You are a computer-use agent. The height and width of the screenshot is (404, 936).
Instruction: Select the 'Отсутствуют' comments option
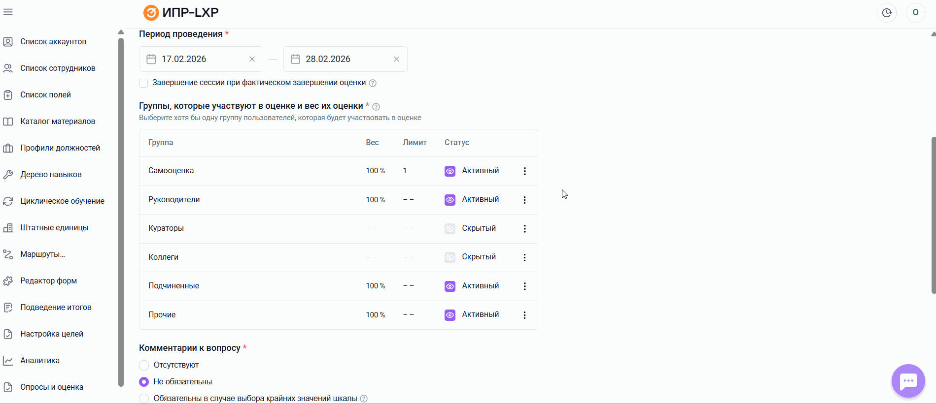(x=144, y=365)
